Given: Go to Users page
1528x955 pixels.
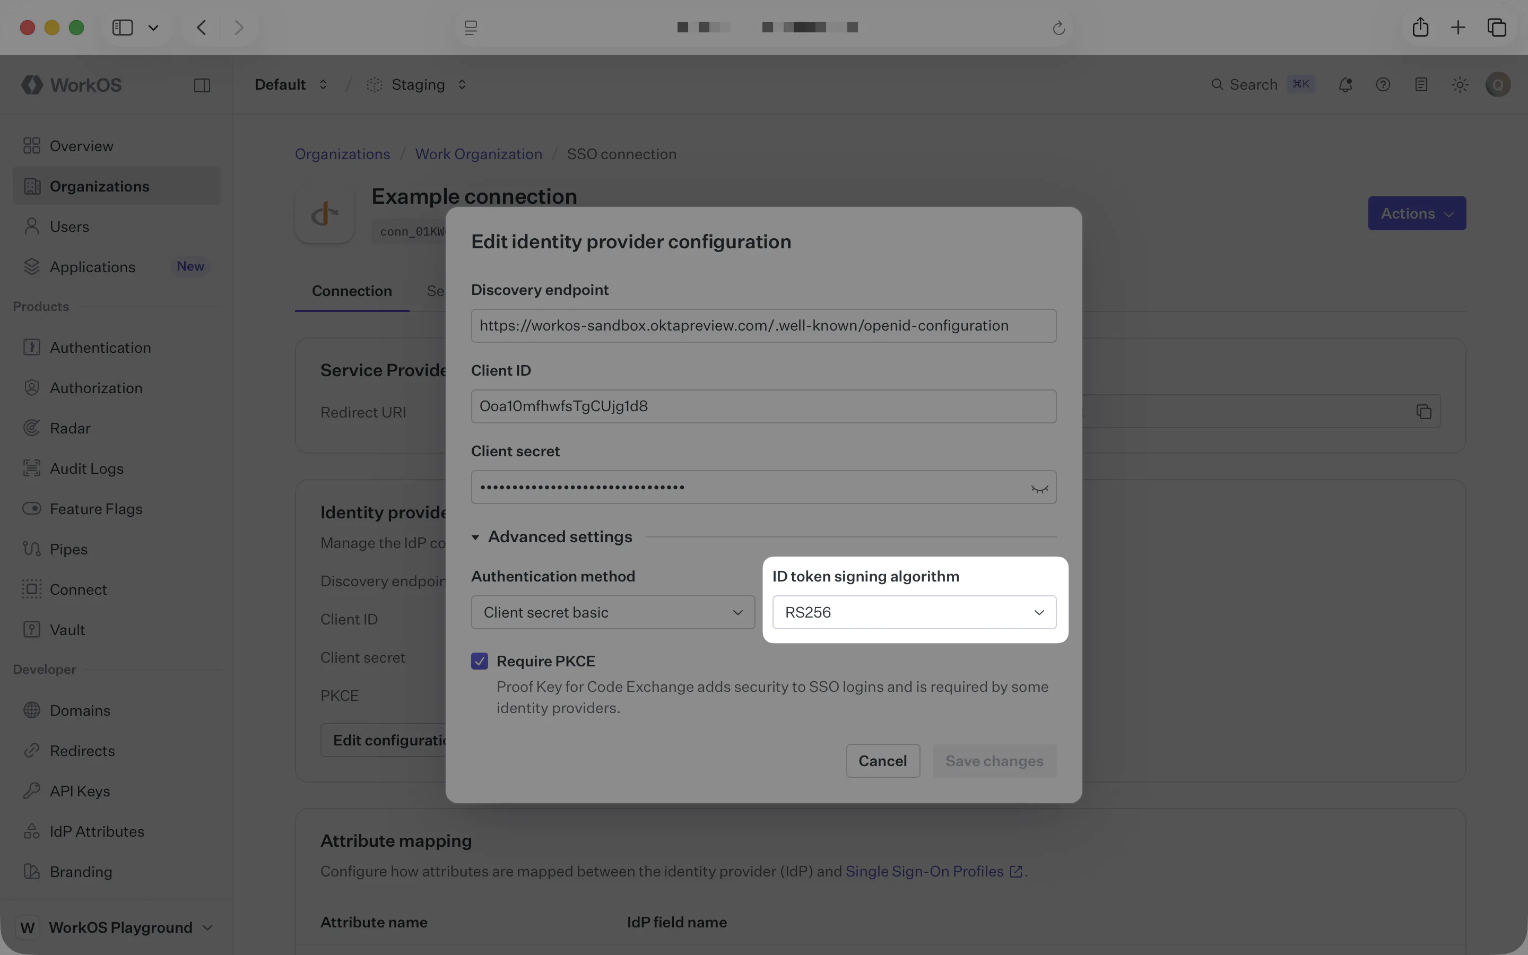Looking at the screenshot, I should click(117, 227).
